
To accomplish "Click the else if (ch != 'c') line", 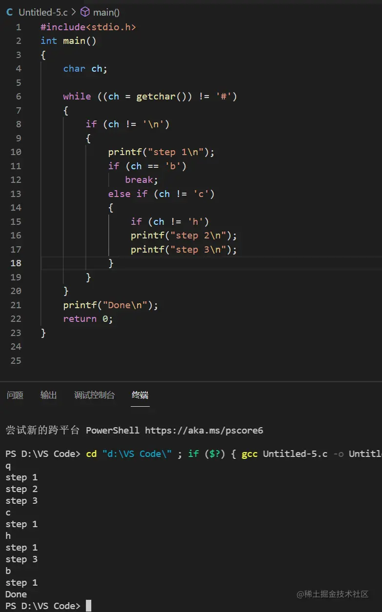I will pos(161,194).
